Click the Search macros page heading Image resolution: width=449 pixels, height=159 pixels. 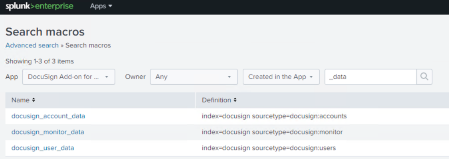pyautogui.click(x=45, y=32)
